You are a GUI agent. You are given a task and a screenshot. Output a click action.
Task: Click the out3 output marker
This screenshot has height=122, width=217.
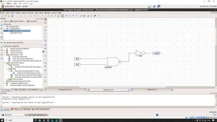pyautogui.click(x=157, y=53)
